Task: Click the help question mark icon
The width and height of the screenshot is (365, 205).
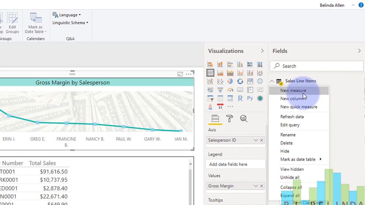Action: [361, 5]
